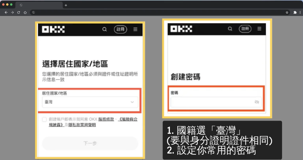This screenshot has width=303, height=160.
Task: Reload the page
Action: click(18, 12)
